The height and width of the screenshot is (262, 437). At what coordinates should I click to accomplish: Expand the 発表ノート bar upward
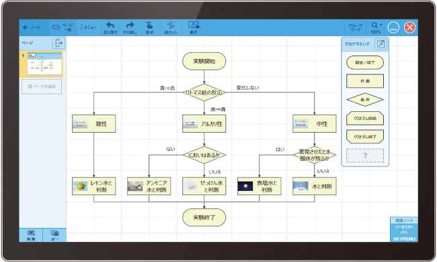point(404,229)
